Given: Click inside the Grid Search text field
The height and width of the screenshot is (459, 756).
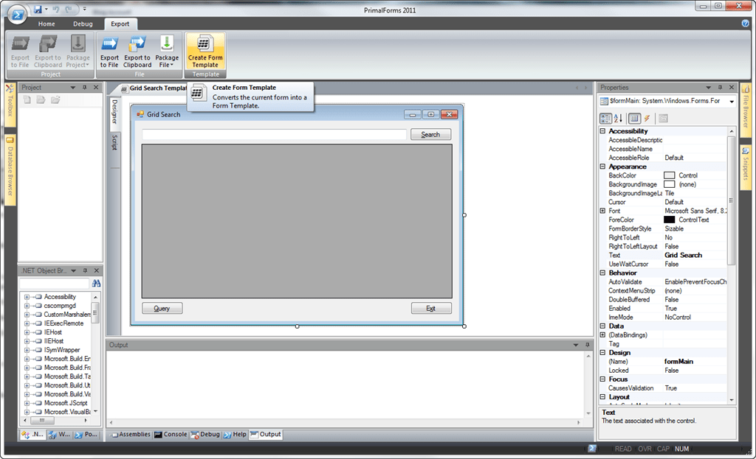Looking at the screenshot, I should pos(273,134).
